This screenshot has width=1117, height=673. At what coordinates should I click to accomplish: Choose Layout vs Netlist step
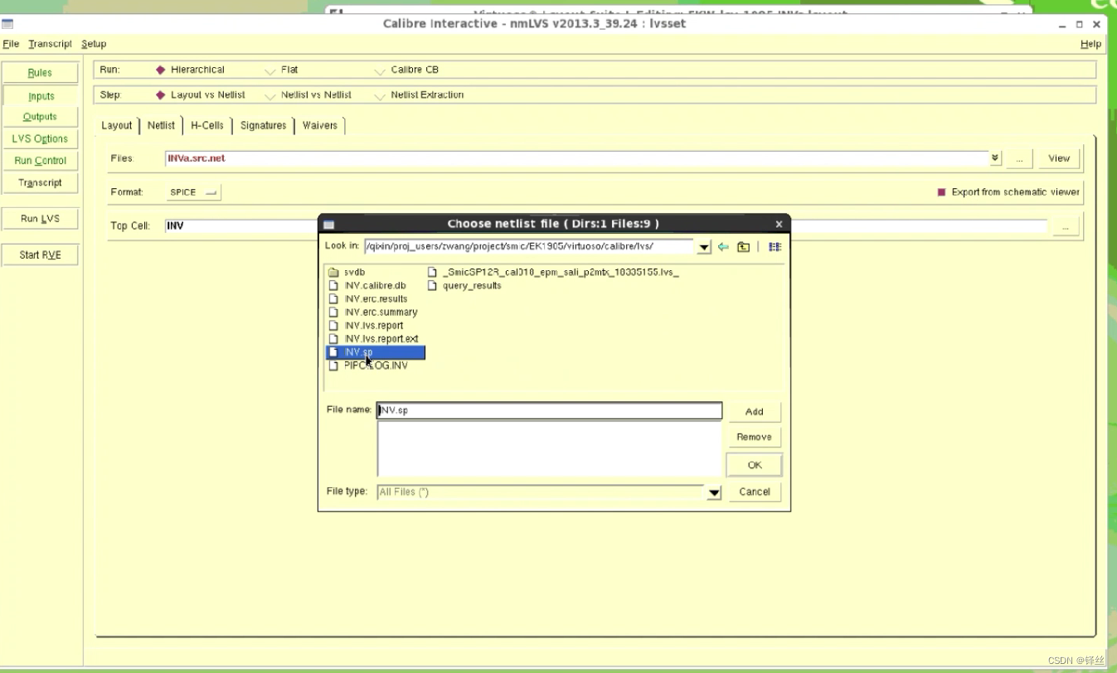(x=200, y=94)
